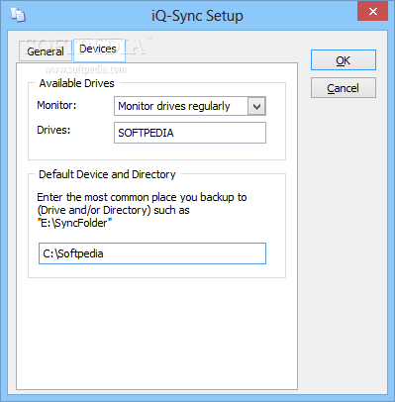Confirm settings with the OK button
Screen dimensions: 395x402
click(344, 60)
